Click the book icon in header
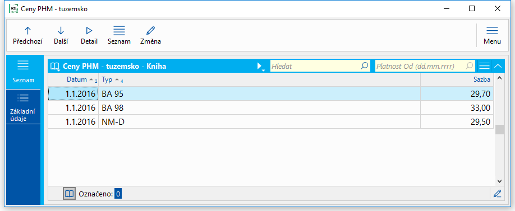The image size is (515, 211). pos(54,67)
